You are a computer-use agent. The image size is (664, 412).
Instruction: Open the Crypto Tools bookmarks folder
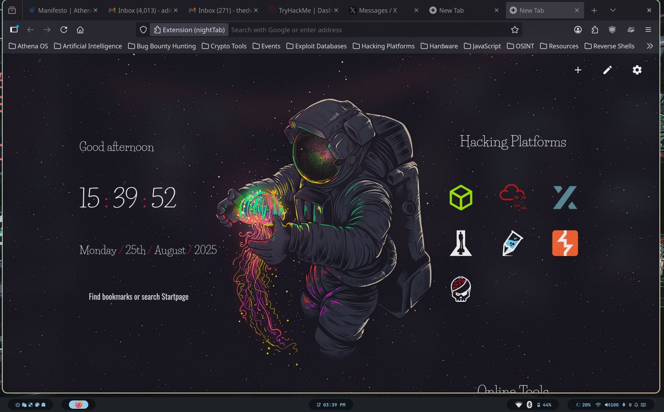pyautogui.click(x=224, y=46)
